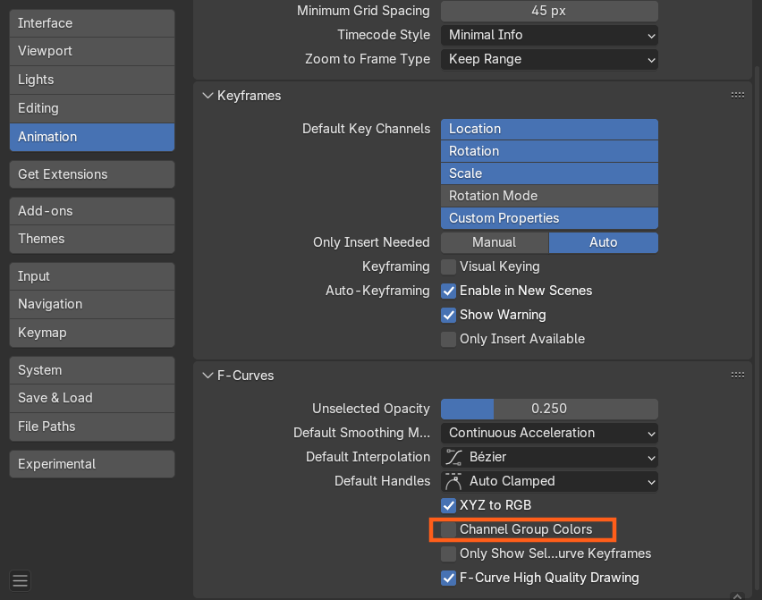
Task: Click the Auto Clamped handle icon
Action: [453, 481]
